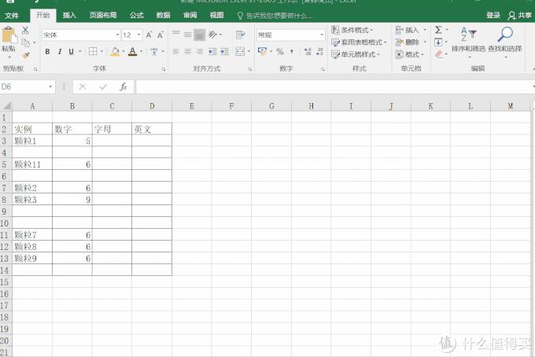Open 单元格样式 cell styles
The width and height of the screenshot is (535, 357).
click(356, 54)
